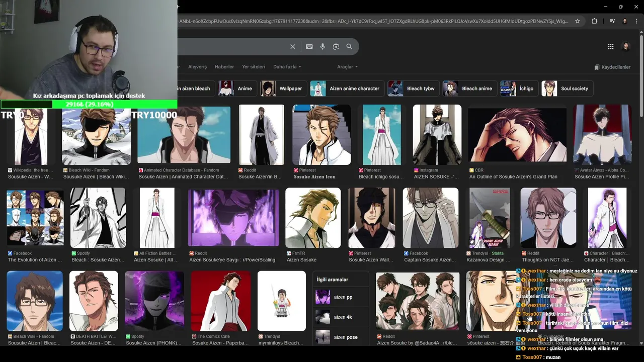Image resolution: width=644 pixels, height=362 pixels.
Task: Open the Reddit Thoughts on NCT Jae... image
Action: 548,218
